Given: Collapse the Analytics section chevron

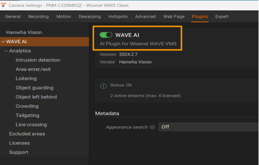Looking at the screenshot, I should coord(6,51).
